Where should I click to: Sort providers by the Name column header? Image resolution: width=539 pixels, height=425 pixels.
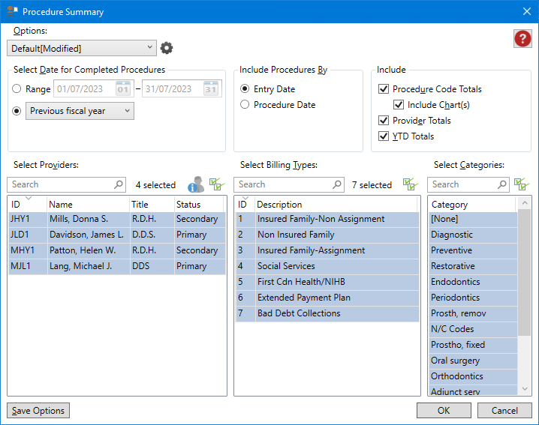coord(86,204)
